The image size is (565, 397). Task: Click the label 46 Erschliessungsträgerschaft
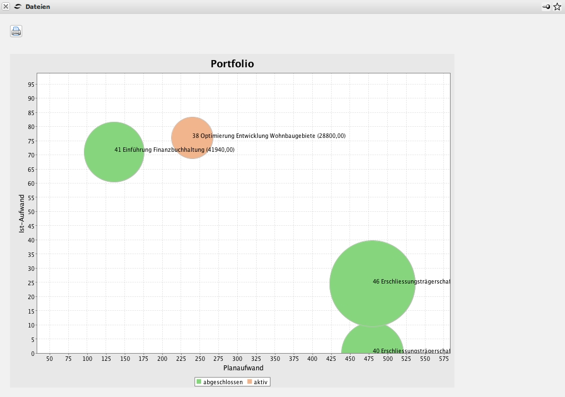click(411, 282)
